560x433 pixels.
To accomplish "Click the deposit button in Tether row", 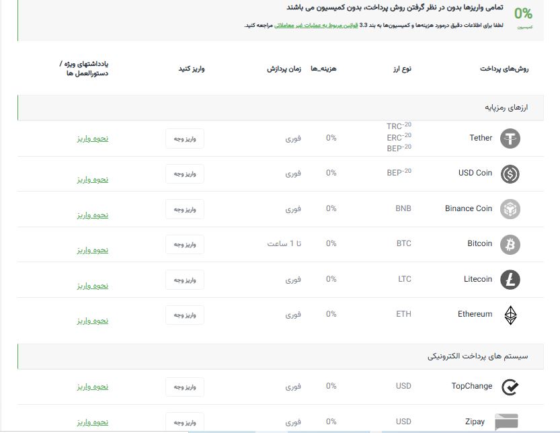I will tap(185, 139).
